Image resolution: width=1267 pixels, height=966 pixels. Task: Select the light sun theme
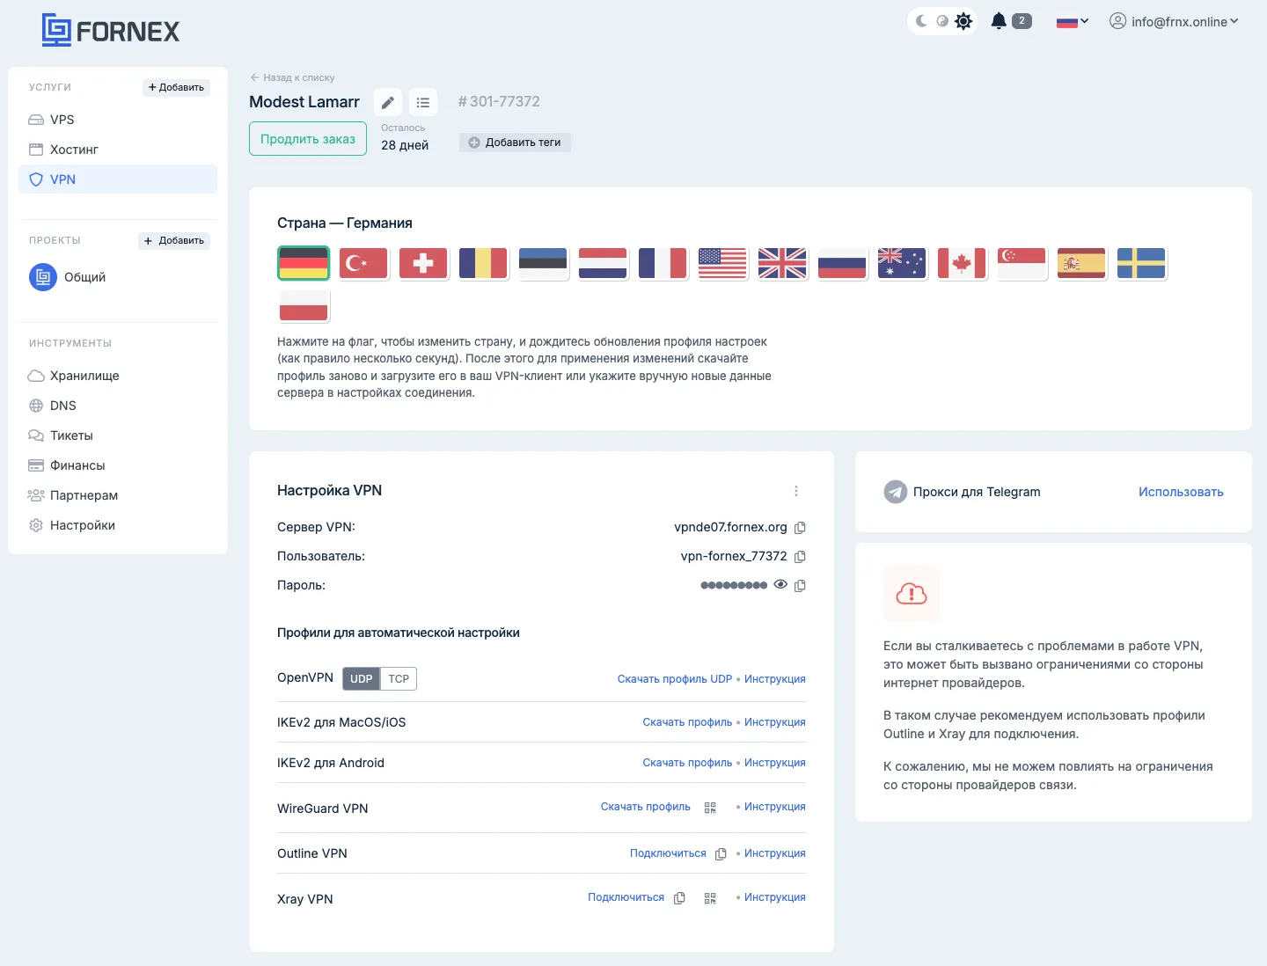coord(963,21)
